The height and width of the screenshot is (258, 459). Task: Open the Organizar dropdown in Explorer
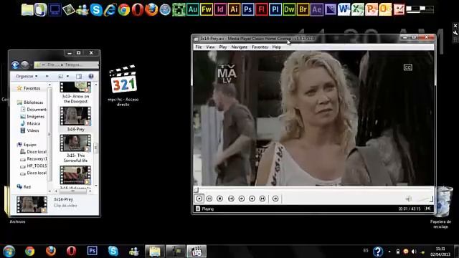point(27,76)
